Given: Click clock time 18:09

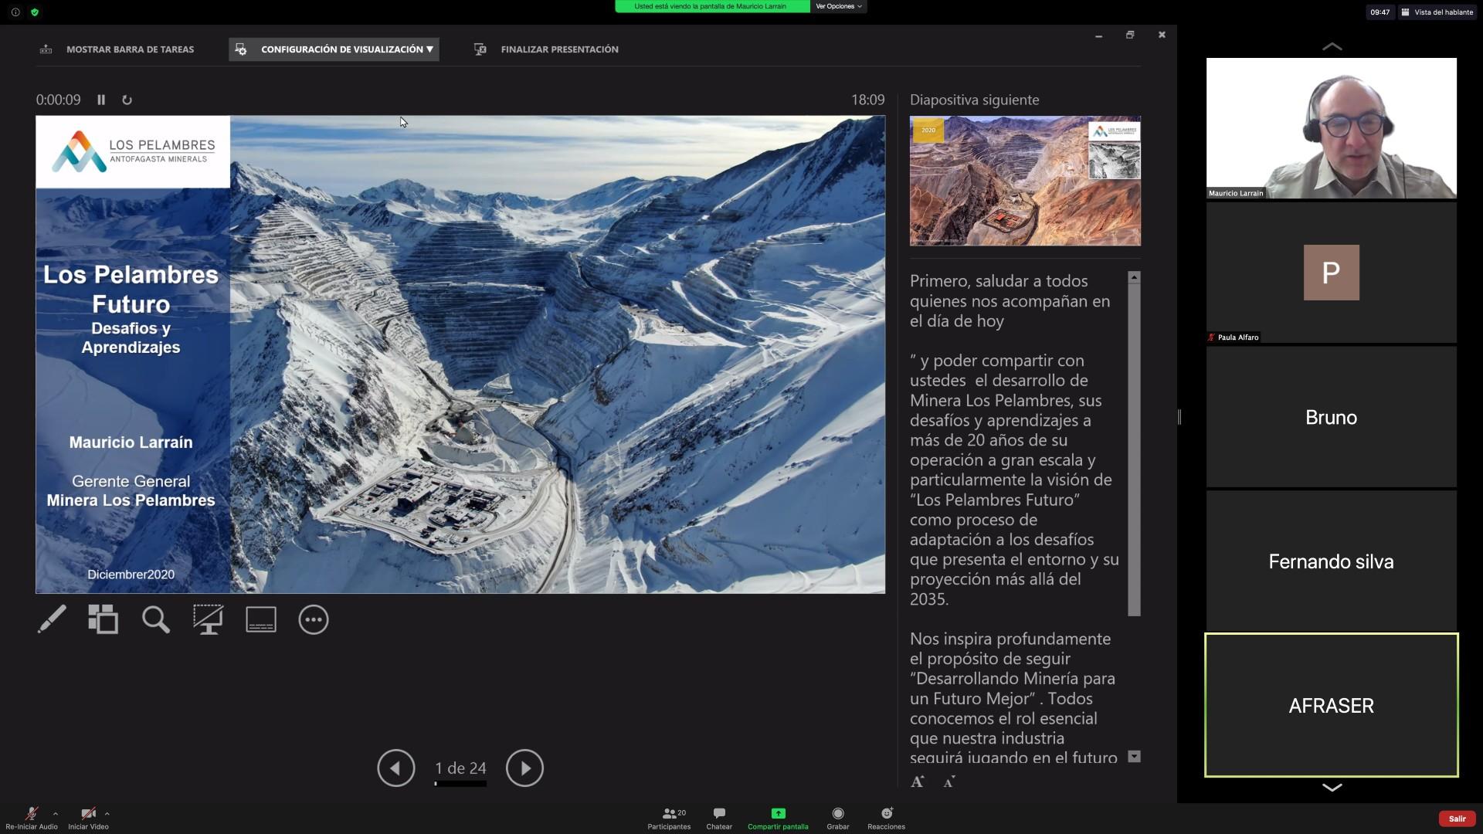Looking at the screenshot, I should 868,100.
